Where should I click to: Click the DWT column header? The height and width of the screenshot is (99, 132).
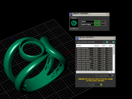105,46
